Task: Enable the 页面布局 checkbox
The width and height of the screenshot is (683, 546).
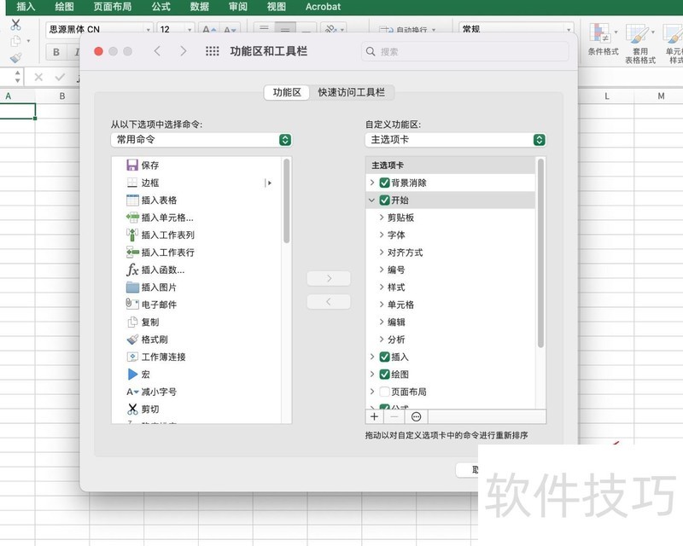Action: pyautogui.click(x=385, y=392)
